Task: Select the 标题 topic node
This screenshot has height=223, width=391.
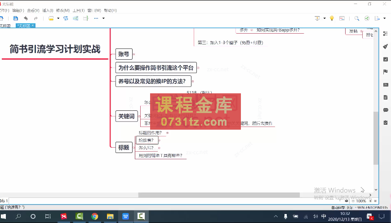Action: (x=124, y=148)
